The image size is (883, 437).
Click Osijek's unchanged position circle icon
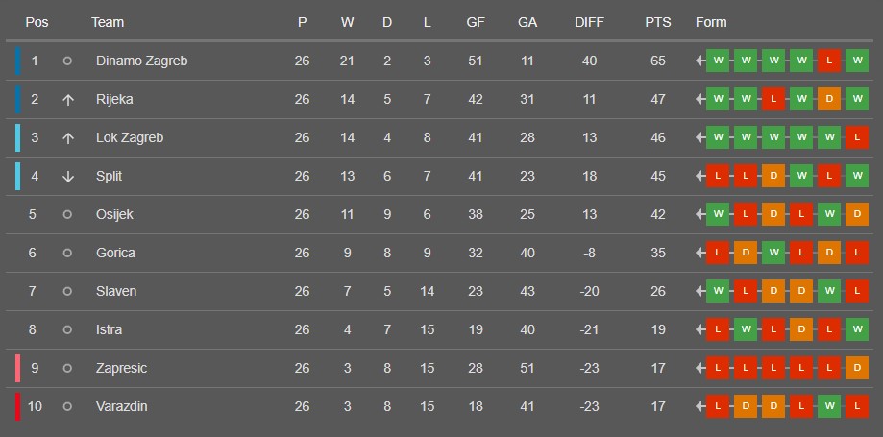tap(67, 215)
